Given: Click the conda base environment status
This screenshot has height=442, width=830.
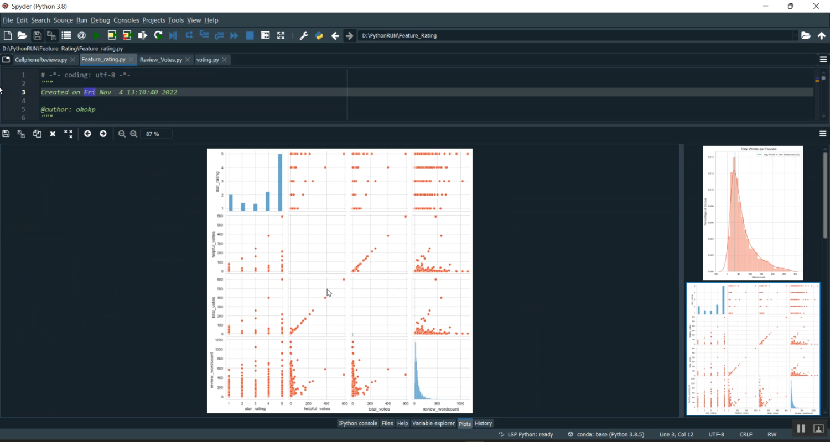Looking at the screenshot, I should pyautogui.click(x=606, y=434).
